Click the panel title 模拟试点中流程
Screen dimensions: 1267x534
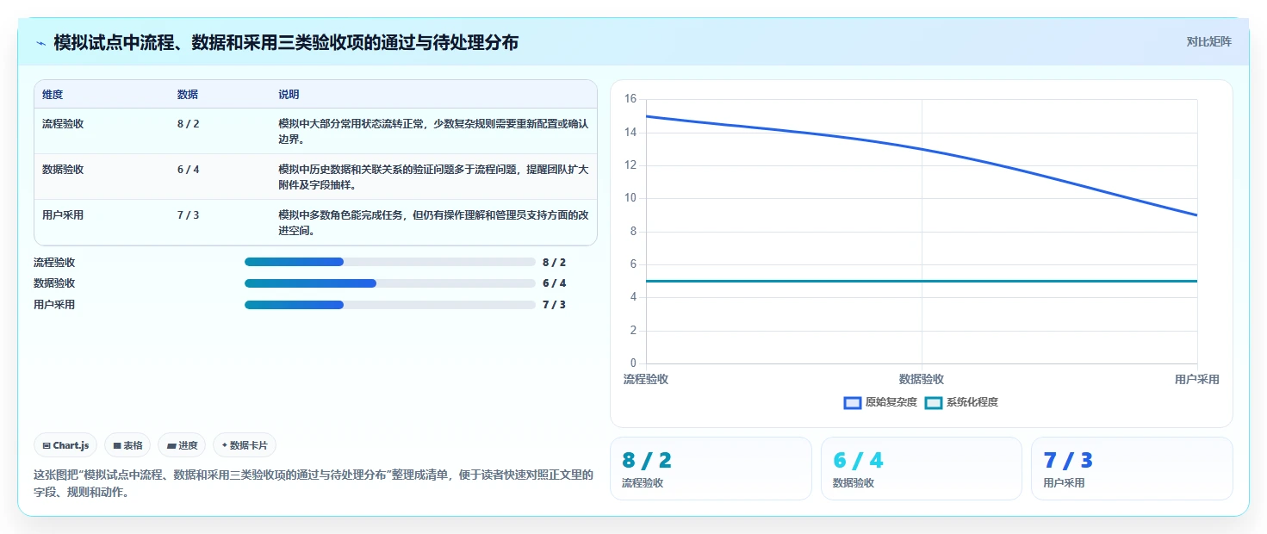[286, 42]
